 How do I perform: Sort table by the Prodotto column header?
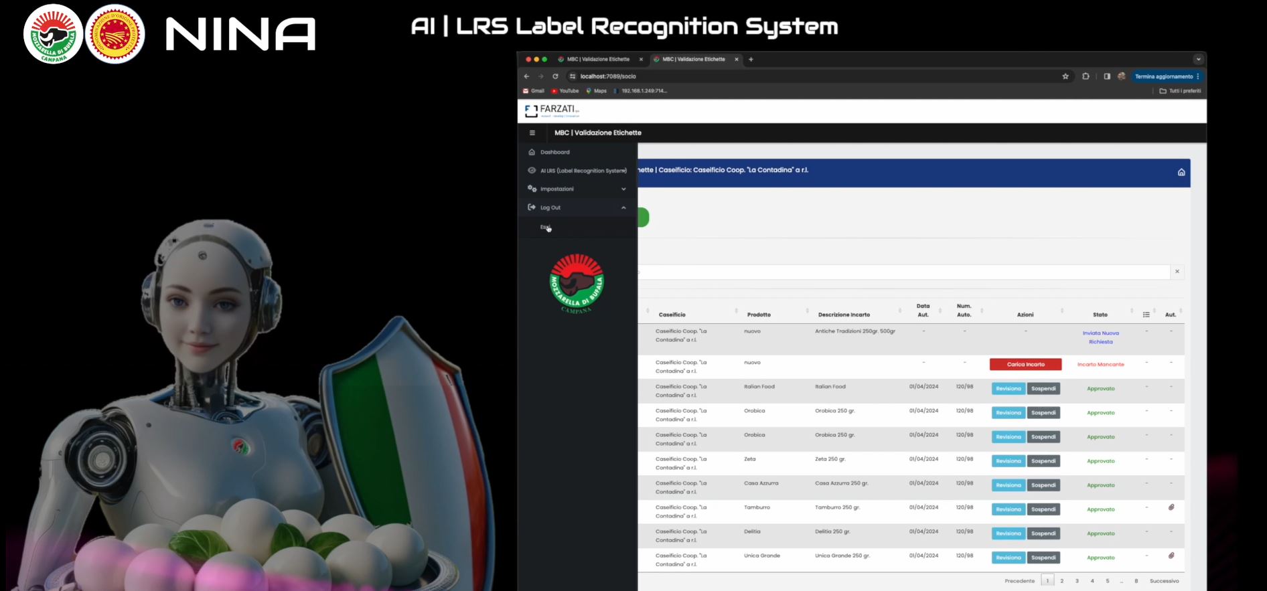click(x=759, y=315)
